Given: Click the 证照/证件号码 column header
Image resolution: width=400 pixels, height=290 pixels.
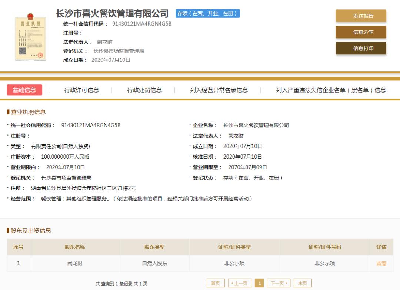Looking at the screenshot, I should (324, 247).
